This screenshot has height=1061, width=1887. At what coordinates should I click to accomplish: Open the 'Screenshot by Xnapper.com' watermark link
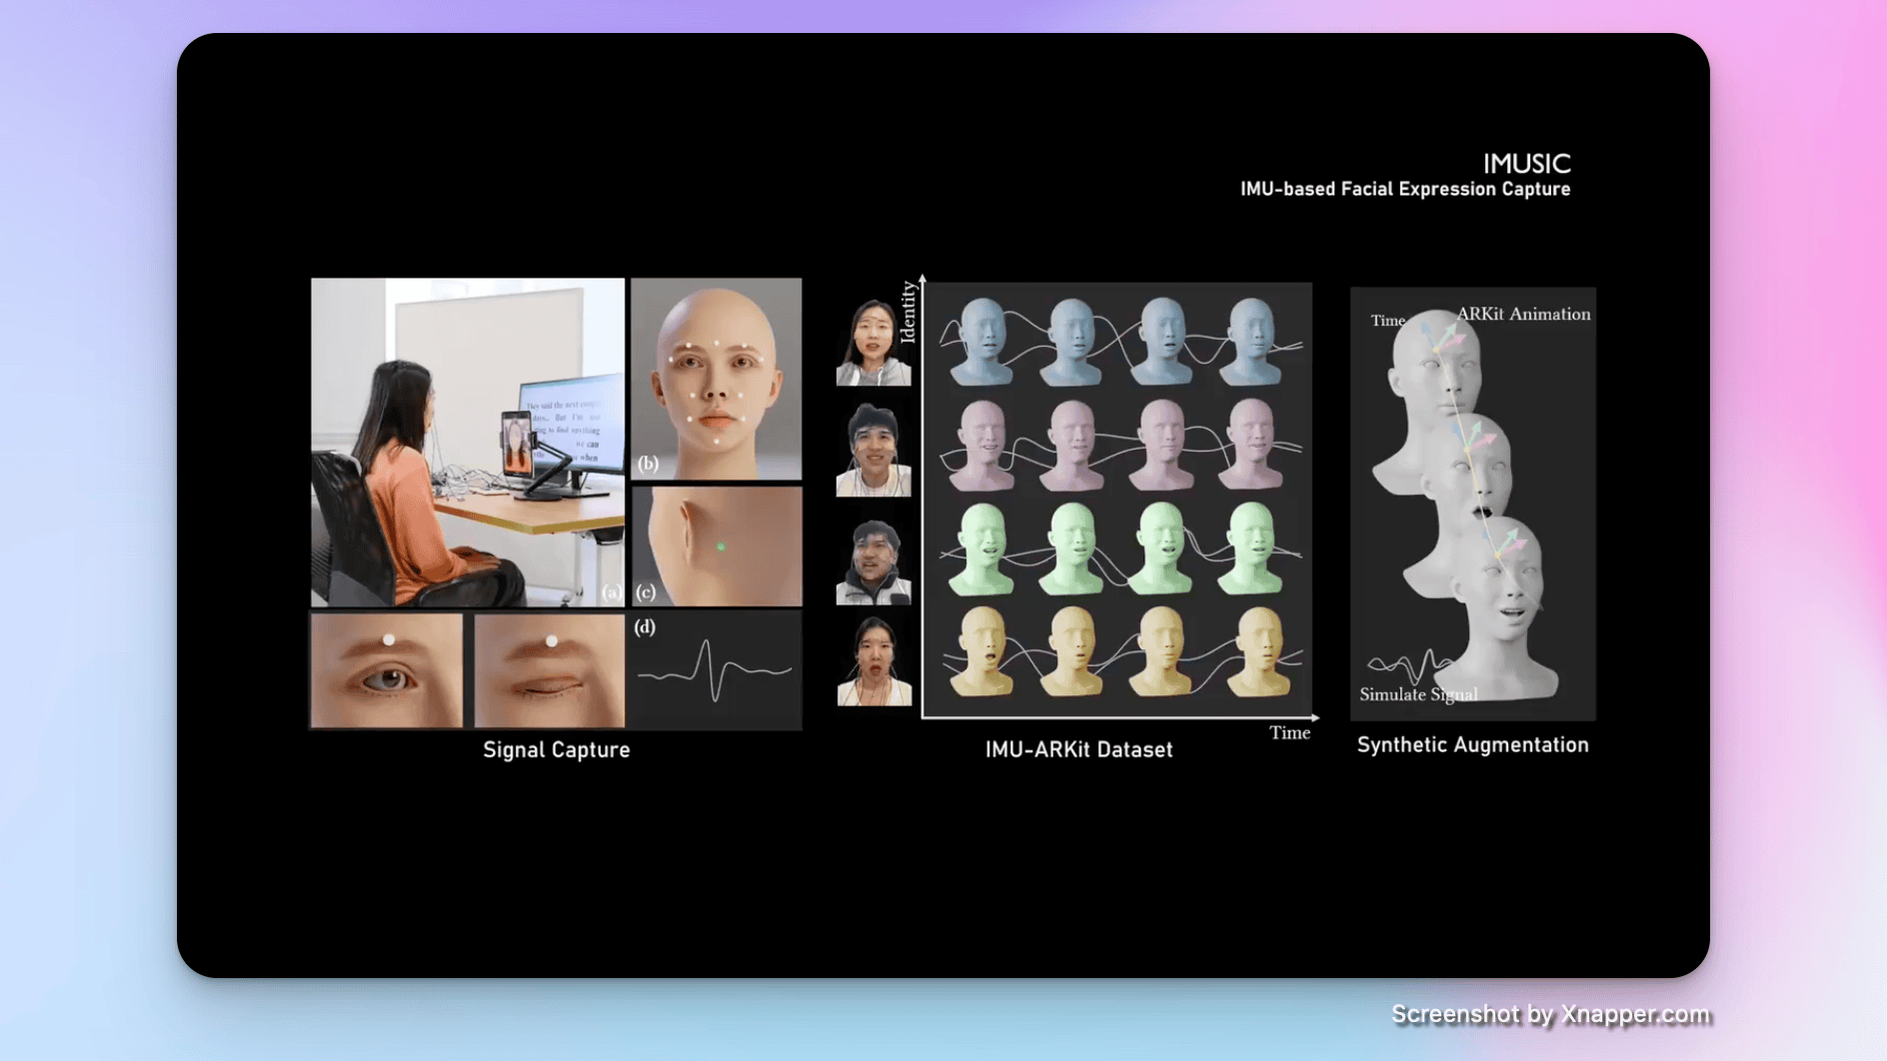click(x=1550, y=1014)
